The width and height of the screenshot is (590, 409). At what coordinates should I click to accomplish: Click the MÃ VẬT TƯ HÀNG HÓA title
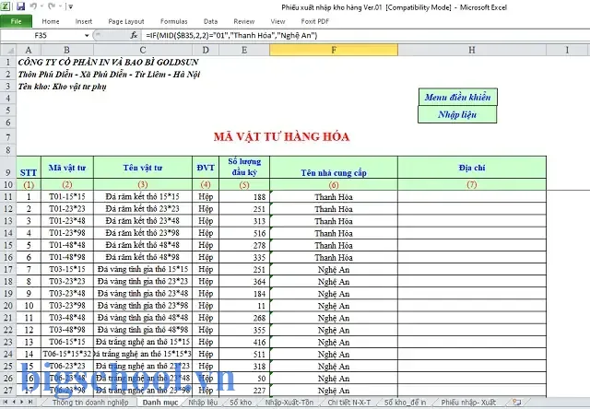(281, 136)
